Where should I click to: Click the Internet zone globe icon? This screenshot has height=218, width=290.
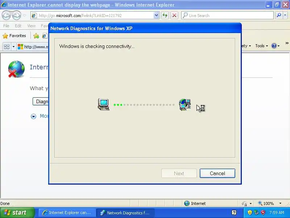[187, 203]
